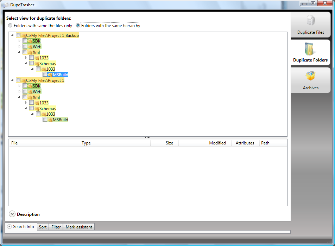Check the highlighted MSBuild folder checkbox
This screenshot has height=246, width=335.
[45, 75]
